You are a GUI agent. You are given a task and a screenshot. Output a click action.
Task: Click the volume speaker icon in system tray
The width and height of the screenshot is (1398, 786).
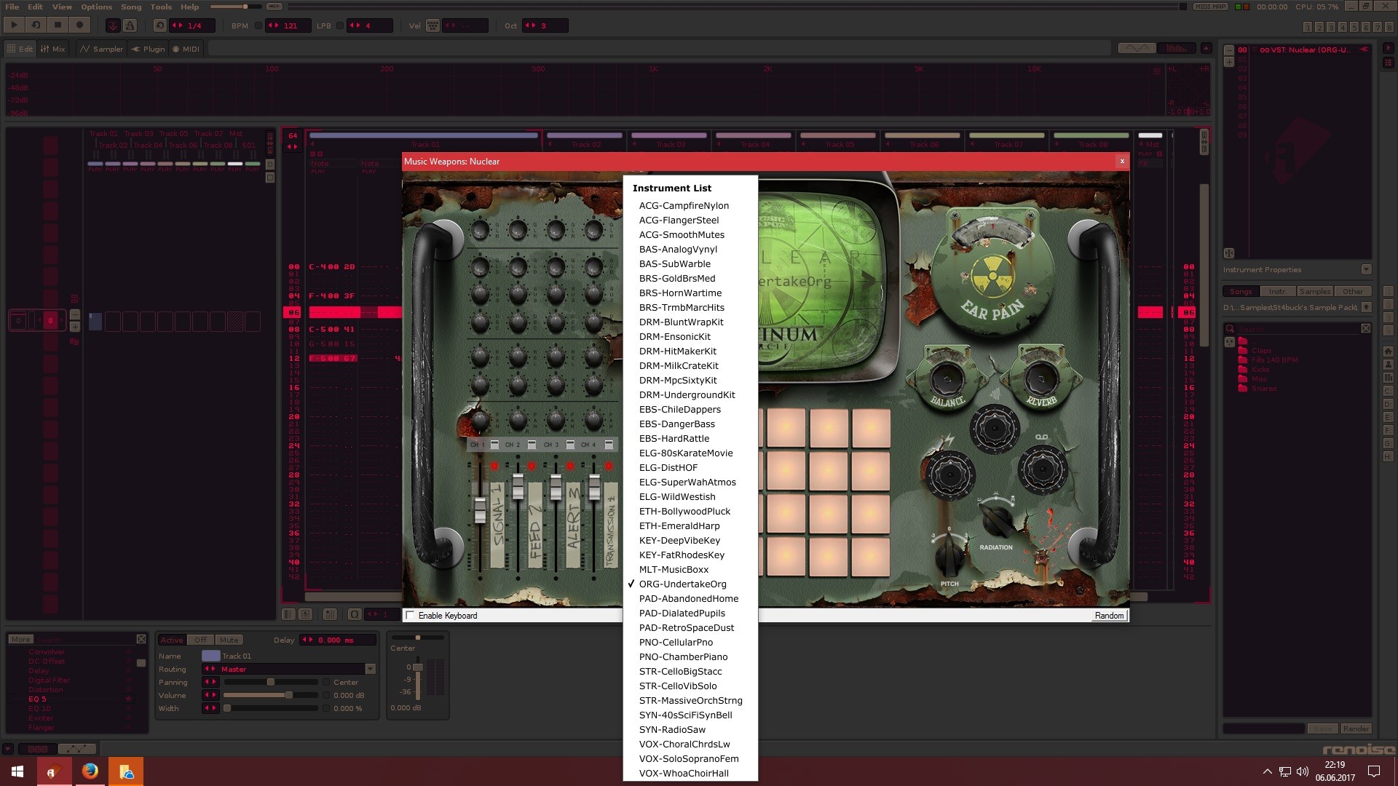pos(1302,771)
